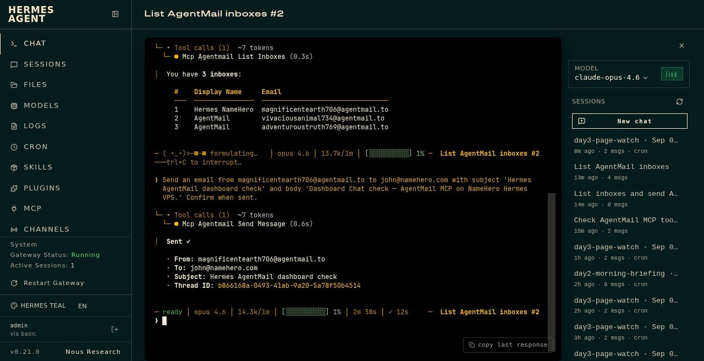Open day3-page-watch session from 1h ago
This screenshot has width=704, height=361.
629,252
